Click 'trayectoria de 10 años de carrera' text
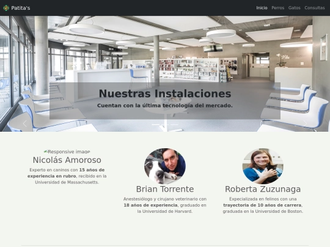Screen dimensions: 330x247 (x=262, y=205)
